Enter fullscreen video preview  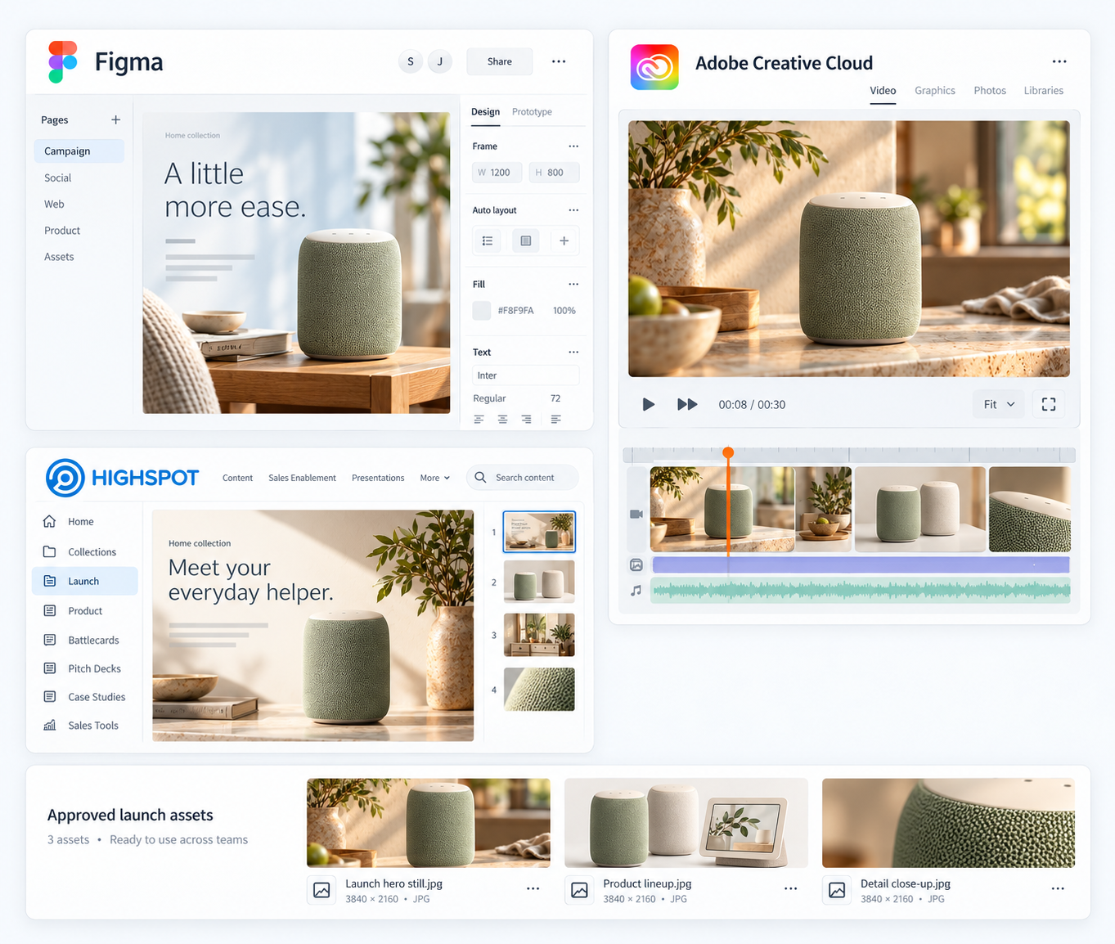pos(1049,404)
